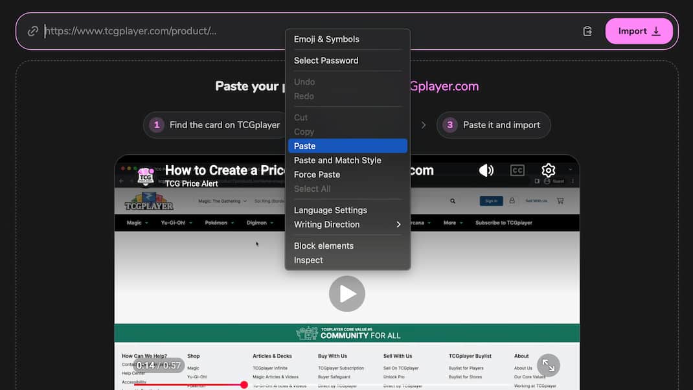Click the TCG Price Alert channel name
The height and width of the screenshot is (390, 693).
click(x=191, y=184)
